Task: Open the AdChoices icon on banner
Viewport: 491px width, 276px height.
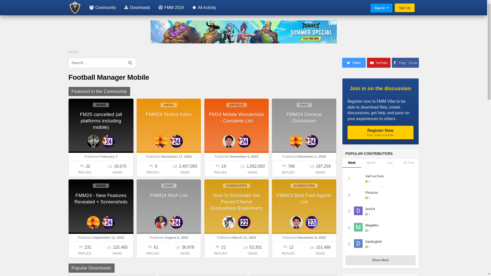Action: [x=330, y=23]
